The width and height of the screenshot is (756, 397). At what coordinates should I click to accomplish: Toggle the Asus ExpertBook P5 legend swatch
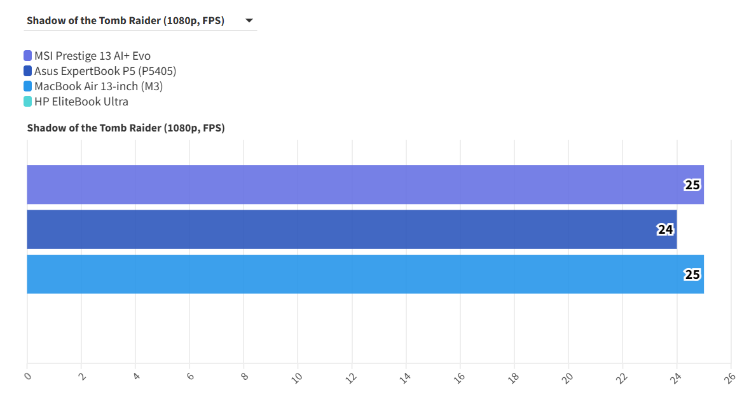coord(27,71)
